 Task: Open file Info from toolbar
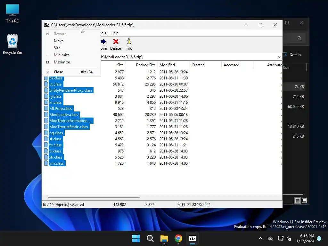tap(129, 44)
